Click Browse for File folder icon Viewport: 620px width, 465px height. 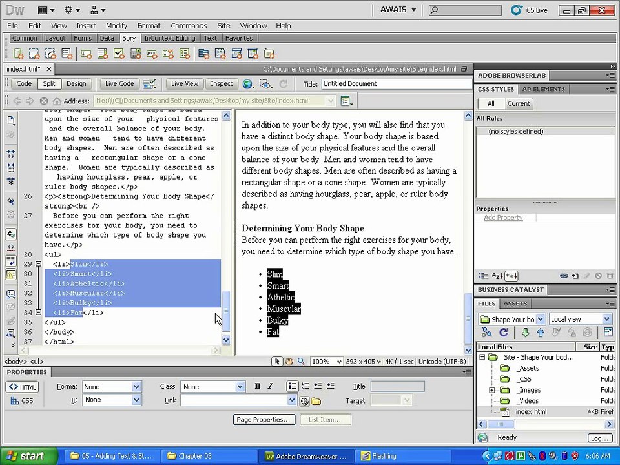(x=316, y=401)
